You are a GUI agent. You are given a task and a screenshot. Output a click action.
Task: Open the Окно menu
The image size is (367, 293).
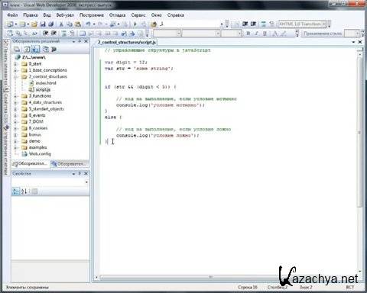156,15
